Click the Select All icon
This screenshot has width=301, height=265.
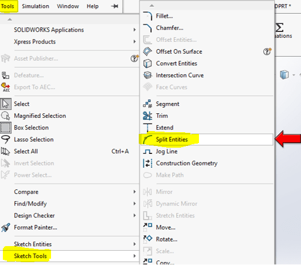[x=5, y=151]
